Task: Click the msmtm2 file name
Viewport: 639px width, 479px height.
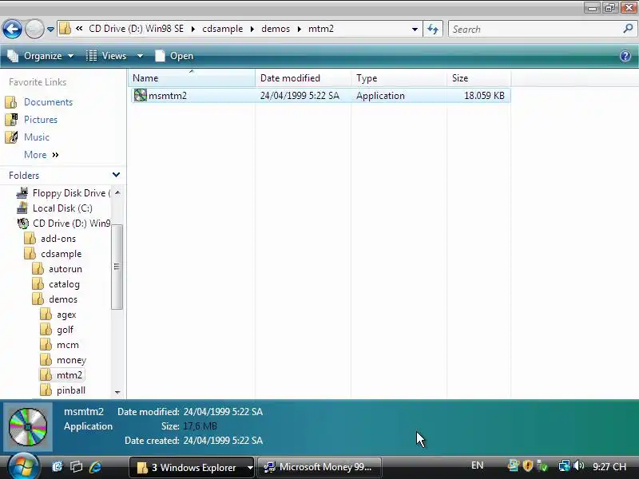Action: [x=168, y=96]
